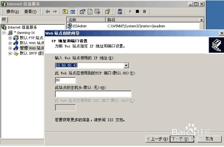Click the 取消 cancel button

click(x=209, y=139)
